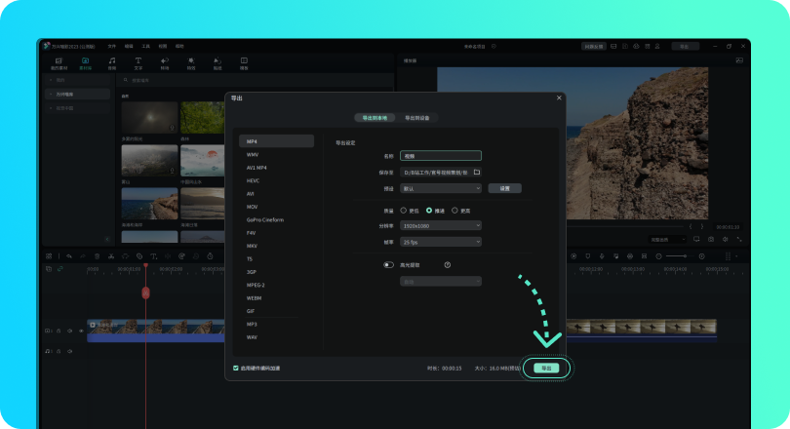Open the Audio (音频) panel icon
790x429 pixels.
(111, 63)
